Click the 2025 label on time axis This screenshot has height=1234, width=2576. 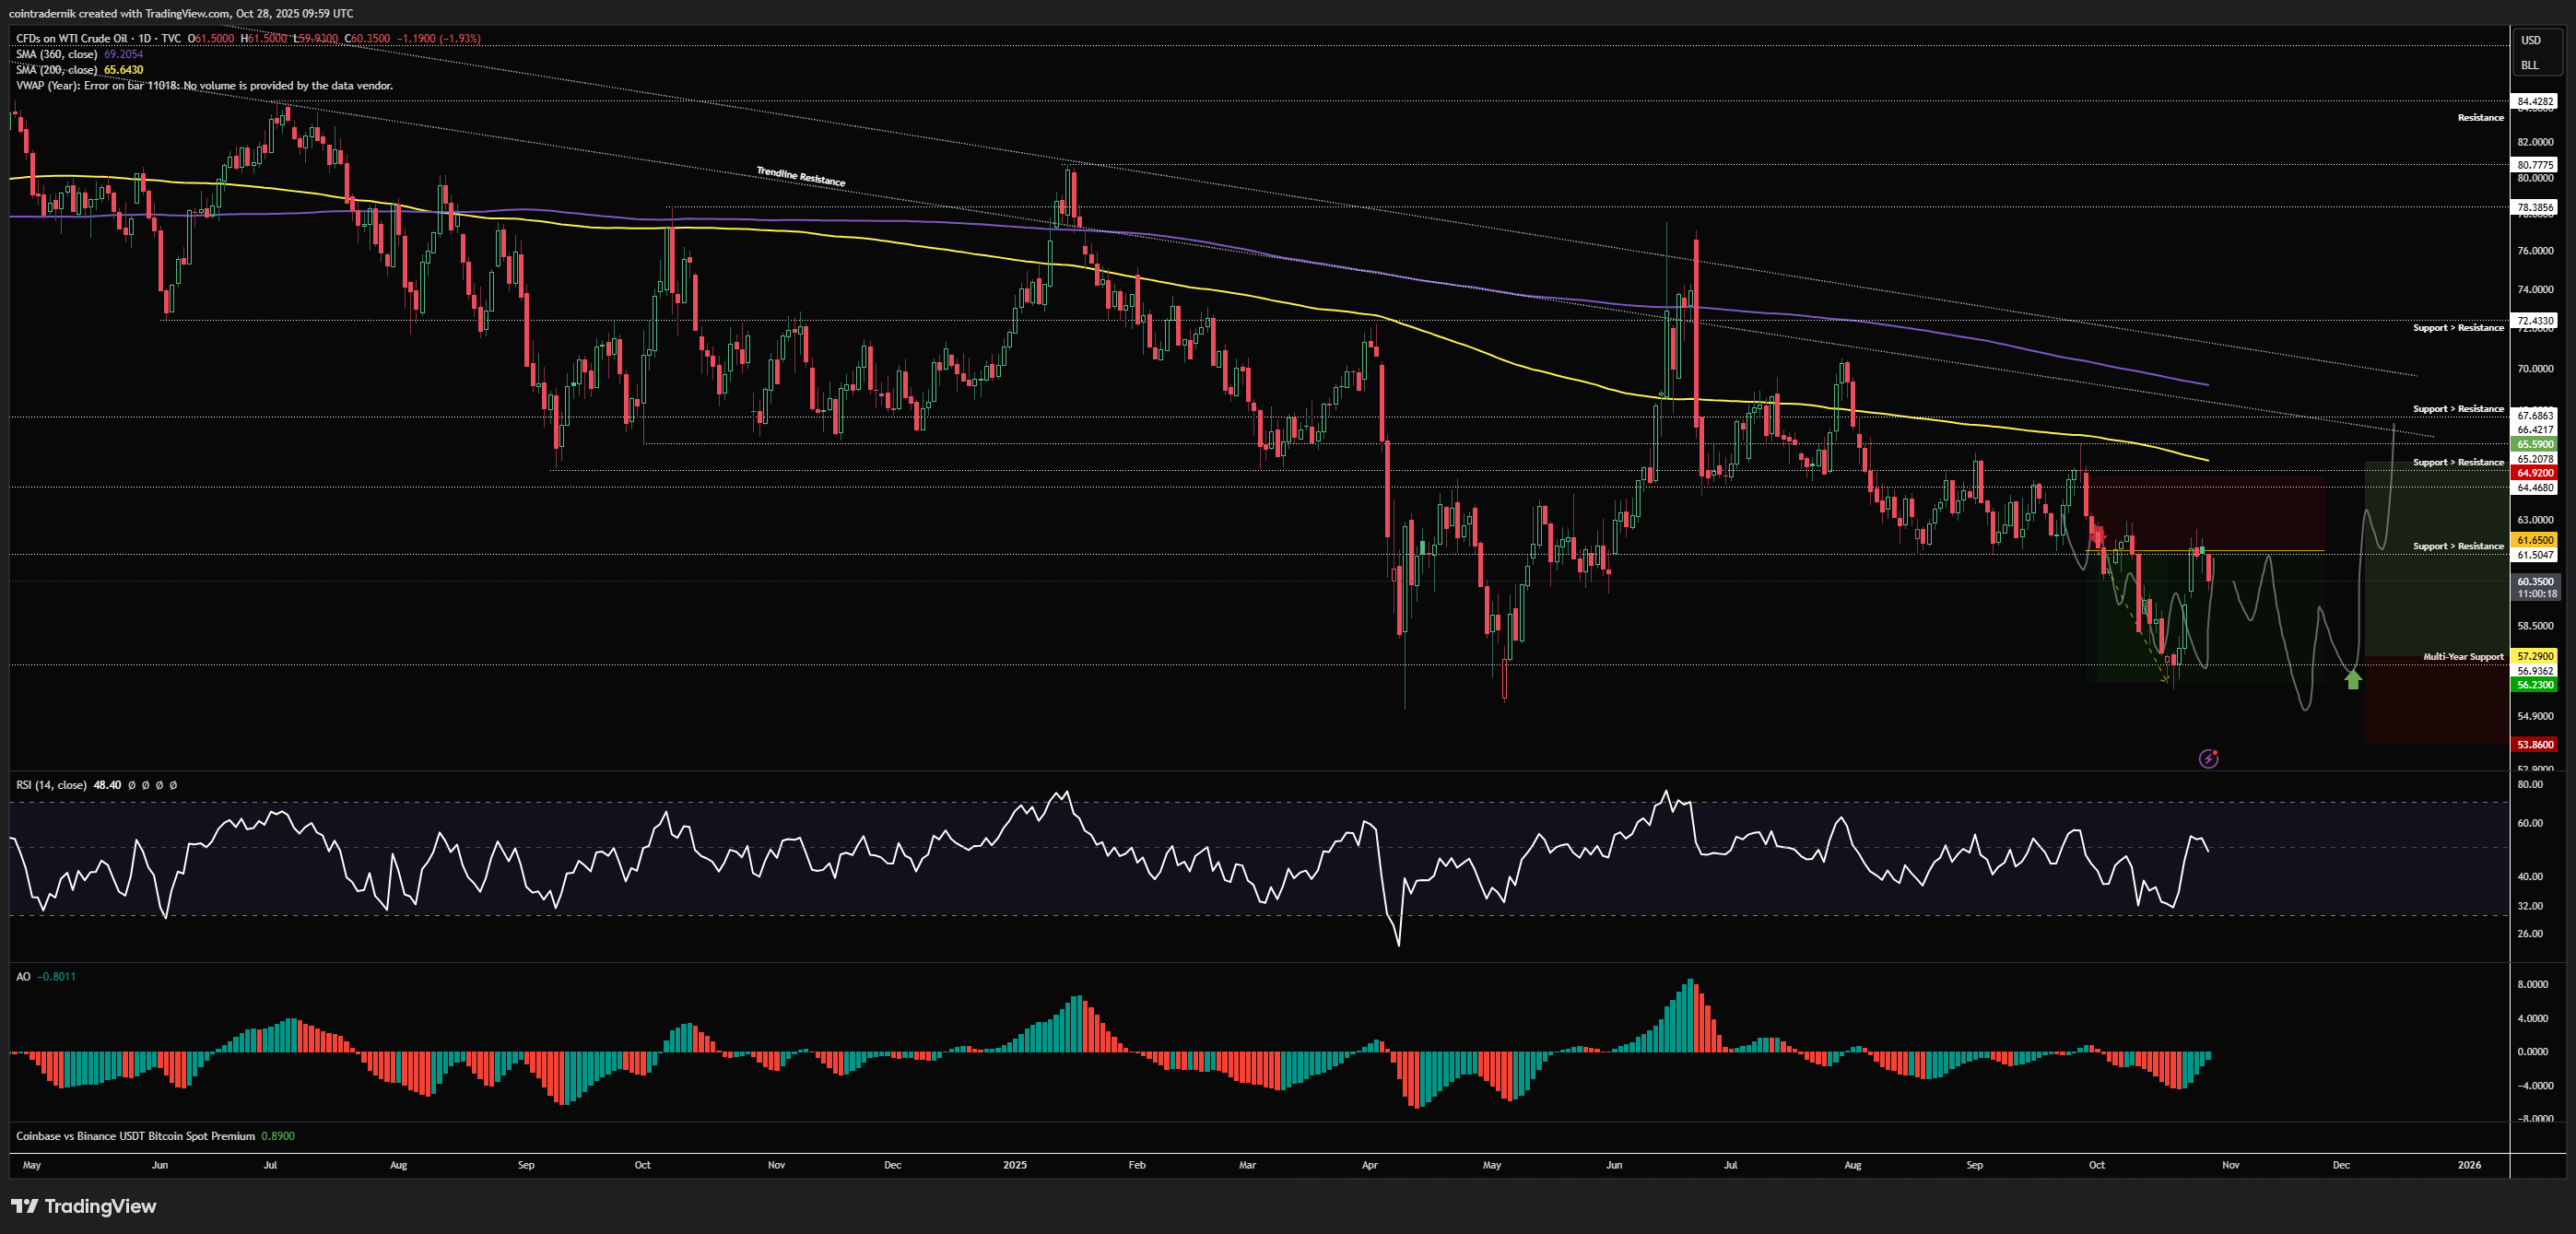(1014, 1165)
